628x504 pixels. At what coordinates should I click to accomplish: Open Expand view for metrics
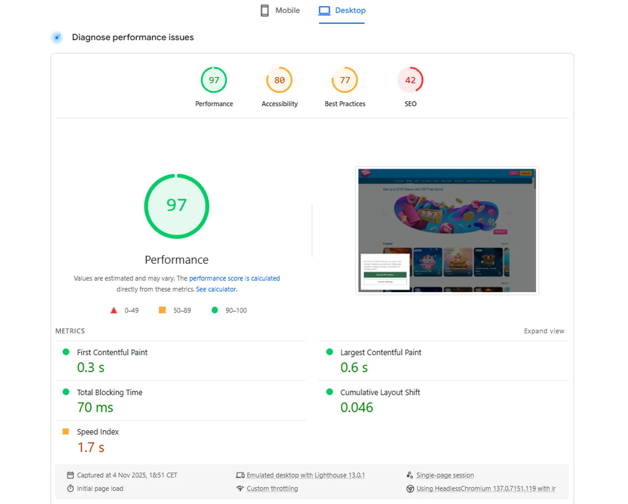544,331
